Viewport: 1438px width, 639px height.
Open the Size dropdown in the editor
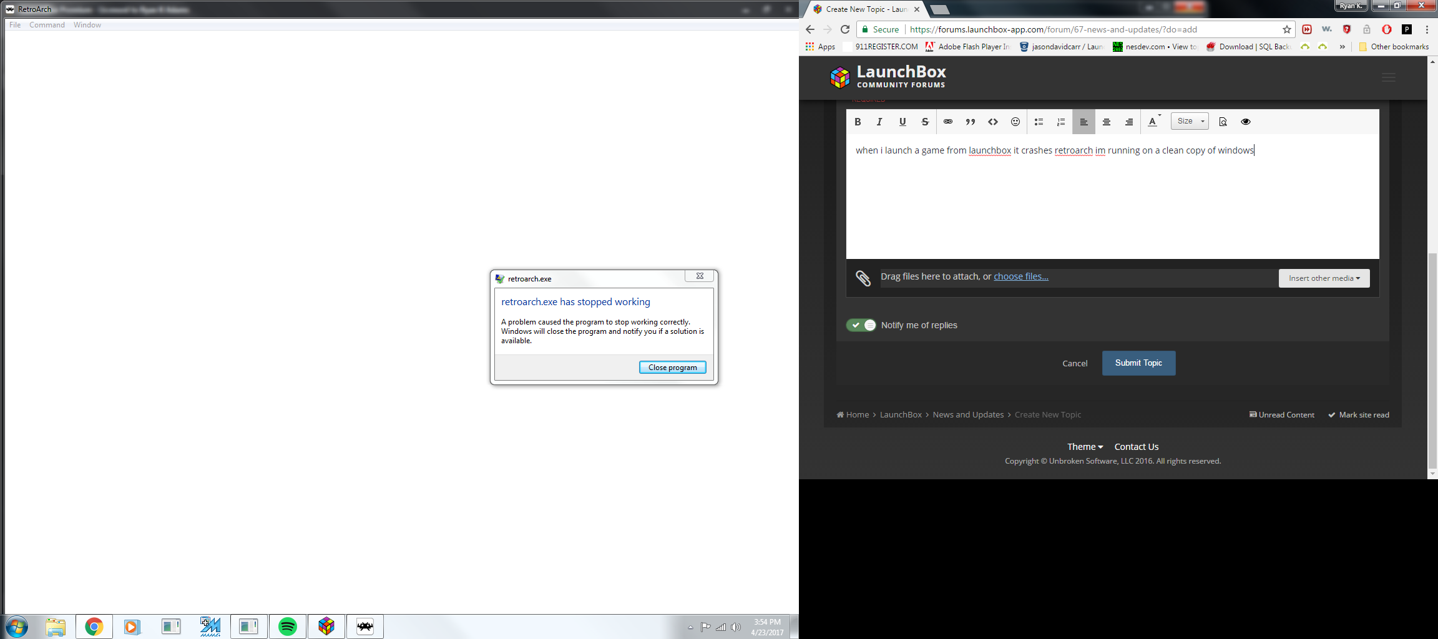[1190, 121]
